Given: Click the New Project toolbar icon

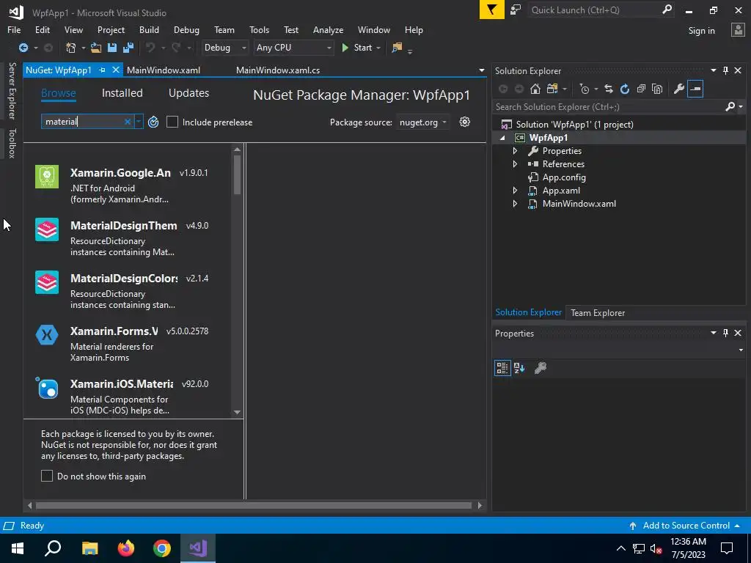Looking at the screenshot, I should pos(71,48).
